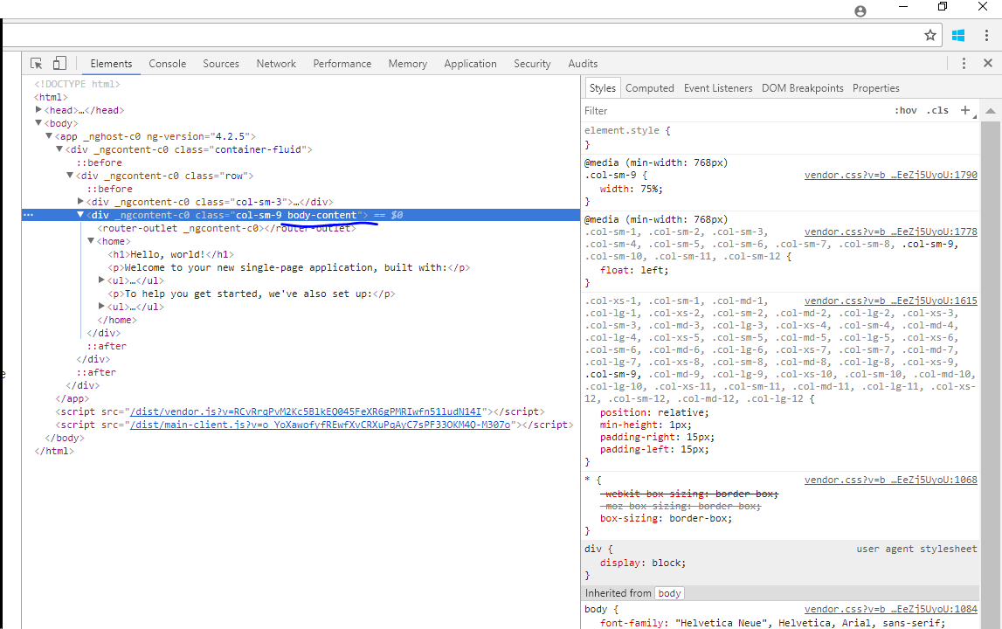Select the Welcome paragraph node

(288, 267)
